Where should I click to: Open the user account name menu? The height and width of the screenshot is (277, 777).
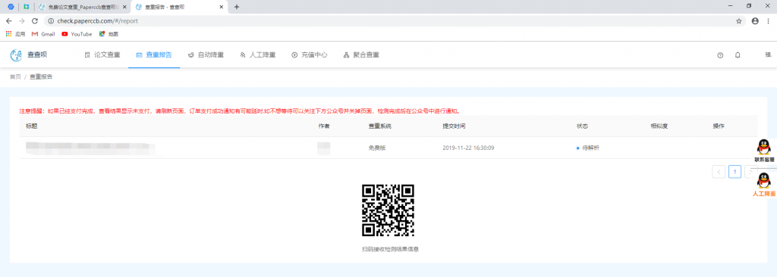pyautogui.click(x=768, y=54)
